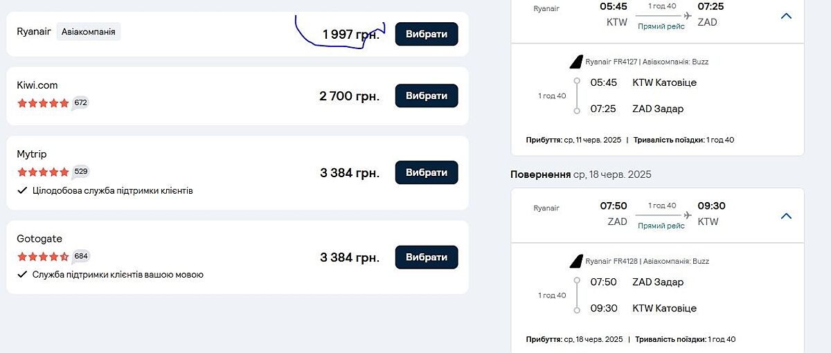
Task: Click the Gotogate provider name
Action: [x=39, y=239]
